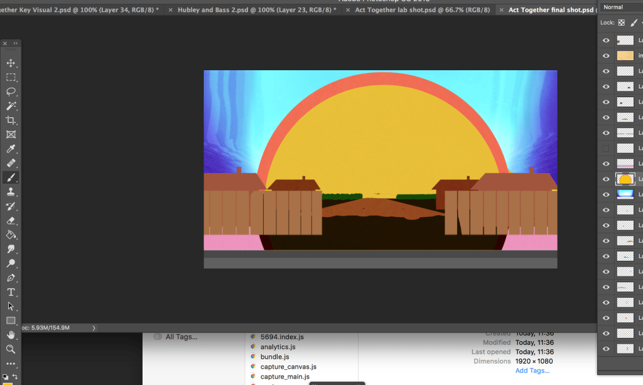Viewport: 643px width, 385px height.
Task: Hide the yellow sun circle layer
Action: pos(606,179)
